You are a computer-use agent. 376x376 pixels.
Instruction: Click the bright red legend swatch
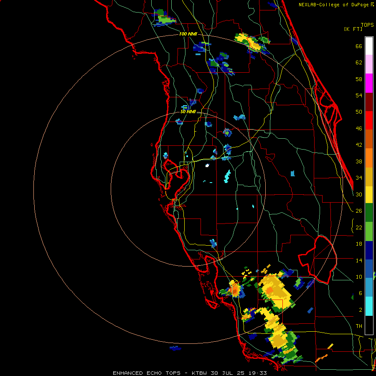pos(369,120)
